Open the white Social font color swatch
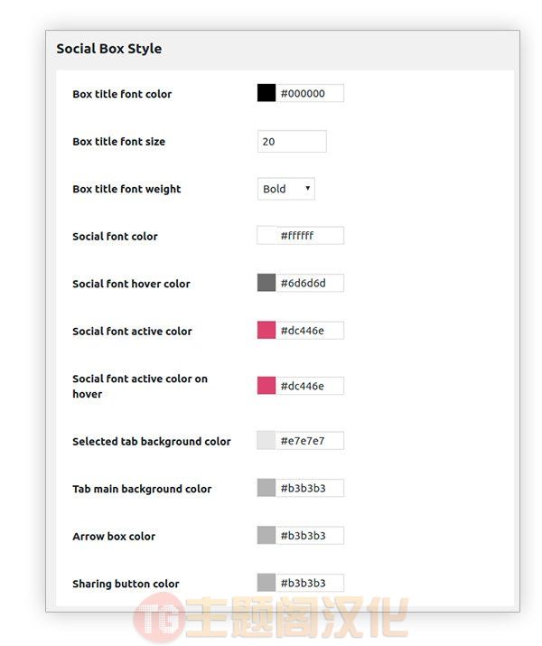 (x=266, y=236)
